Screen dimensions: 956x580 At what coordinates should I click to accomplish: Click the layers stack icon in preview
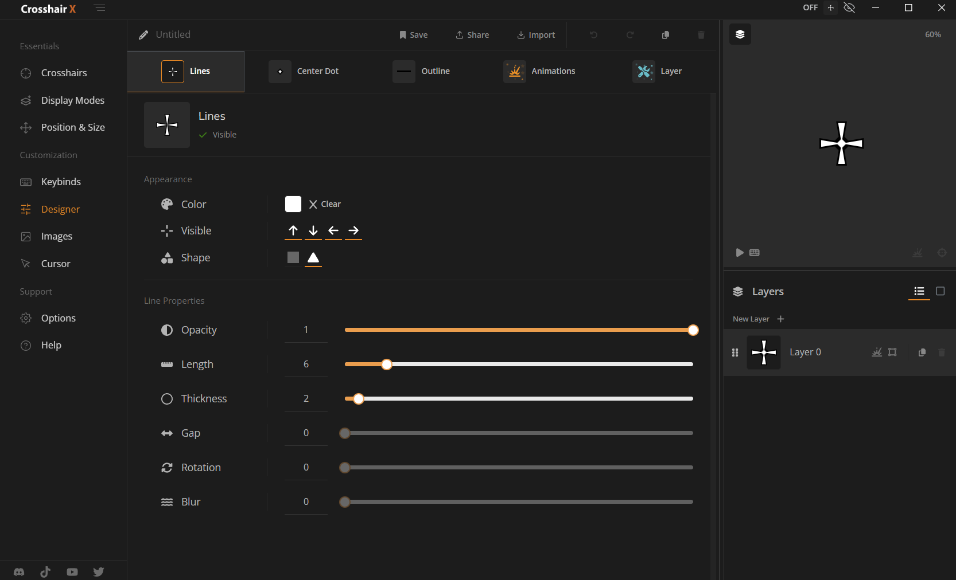[740, 34]
